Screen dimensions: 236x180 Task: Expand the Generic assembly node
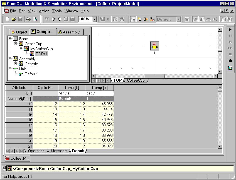(x=16, y=64)
